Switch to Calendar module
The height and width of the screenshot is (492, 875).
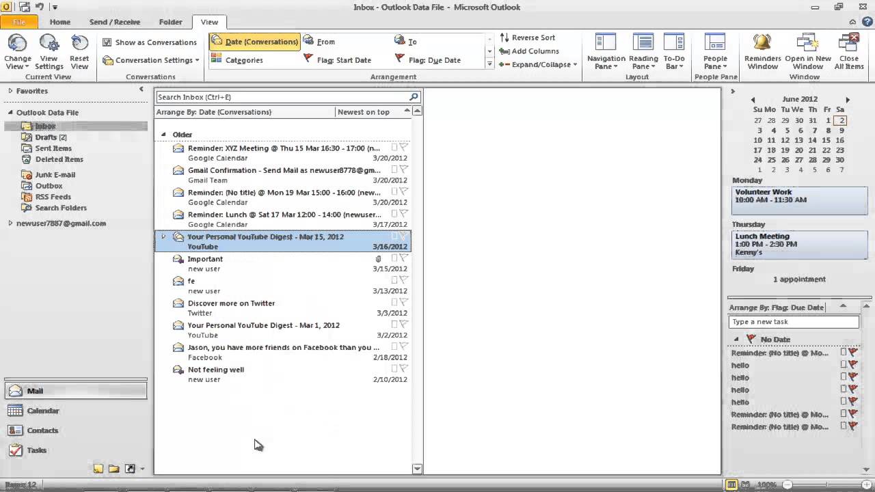pos(75,411)
